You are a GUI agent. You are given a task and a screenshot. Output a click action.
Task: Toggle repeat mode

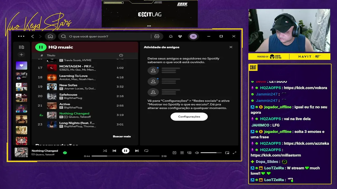click(x=146, y=151)
